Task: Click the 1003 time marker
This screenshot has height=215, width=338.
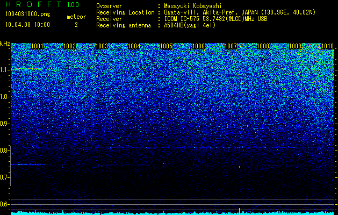Action: tap(102, 46)
